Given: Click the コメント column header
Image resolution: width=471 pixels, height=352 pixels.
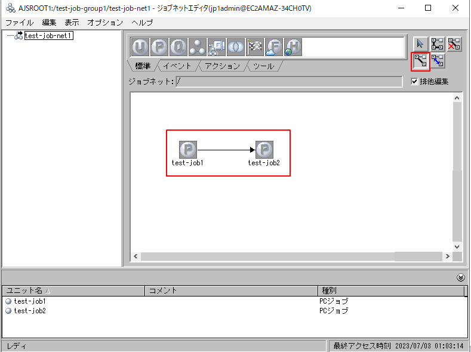Looking at the screenshot, I should (x=231, y=291).
